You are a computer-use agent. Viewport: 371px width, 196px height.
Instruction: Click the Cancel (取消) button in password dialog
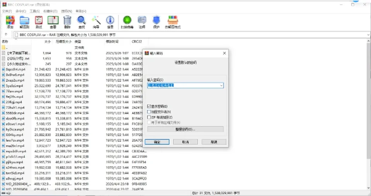point(185,142)
